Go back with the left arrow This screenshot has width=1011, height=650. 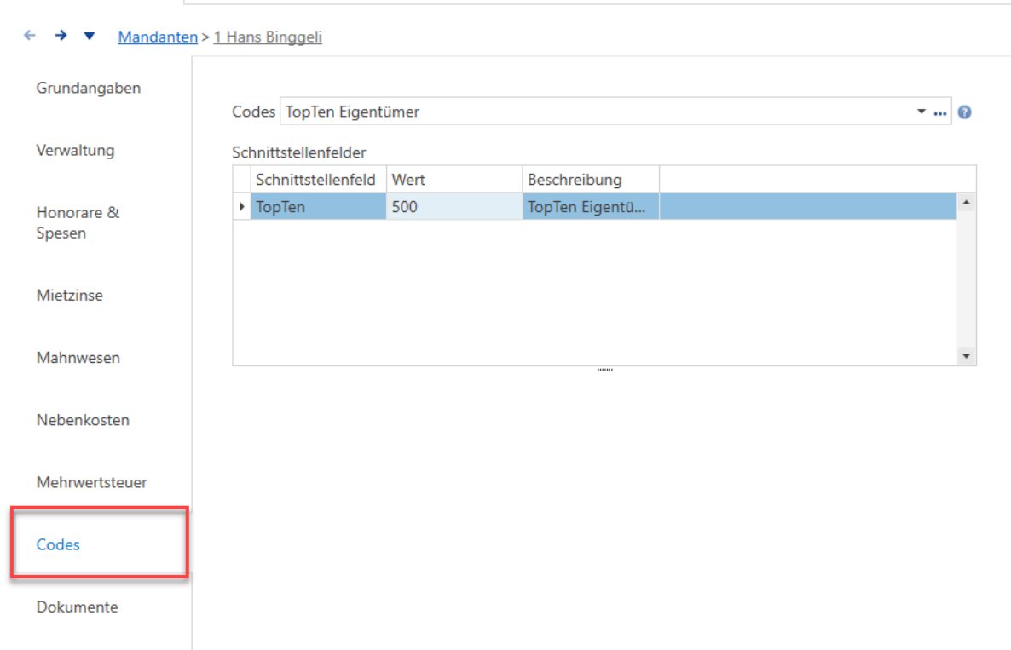click(30, 36)
